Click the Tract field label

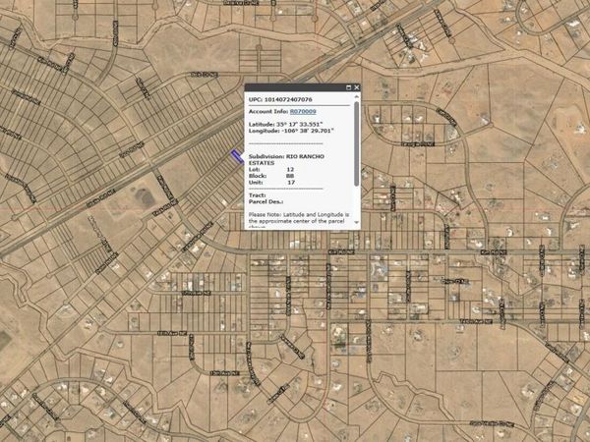[257, 194]
